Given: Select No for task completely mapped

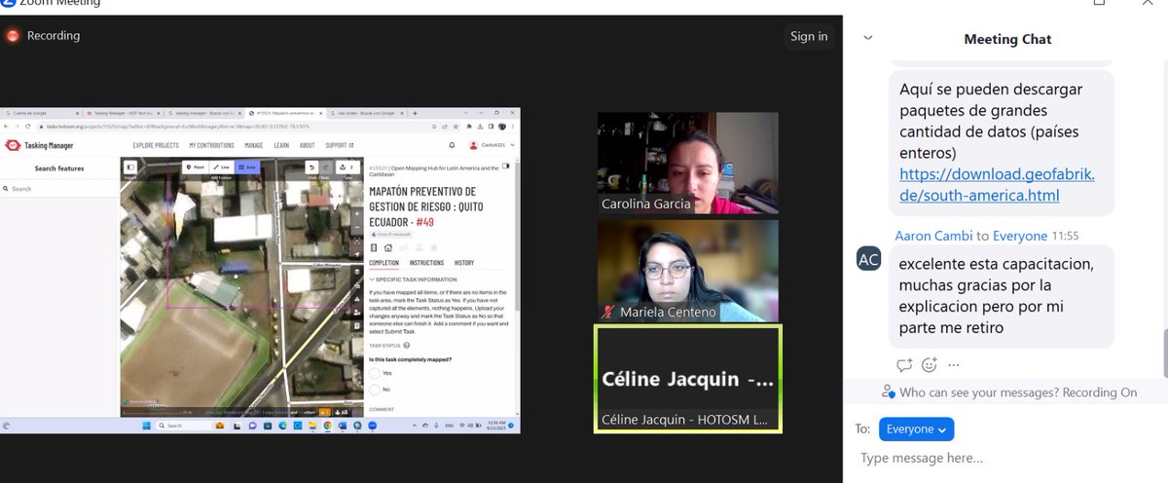Looking at the screenshot, I should click(x=375, y=390).
